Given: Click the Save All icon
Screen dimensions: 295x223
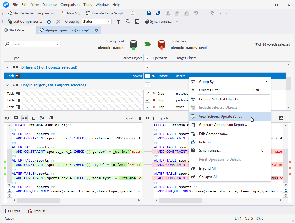Looking at the screenshot, I should pos(158,13).
